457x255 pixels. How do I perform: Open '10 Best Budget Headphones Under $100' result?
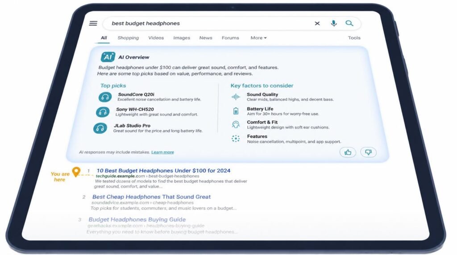point(163,171)
